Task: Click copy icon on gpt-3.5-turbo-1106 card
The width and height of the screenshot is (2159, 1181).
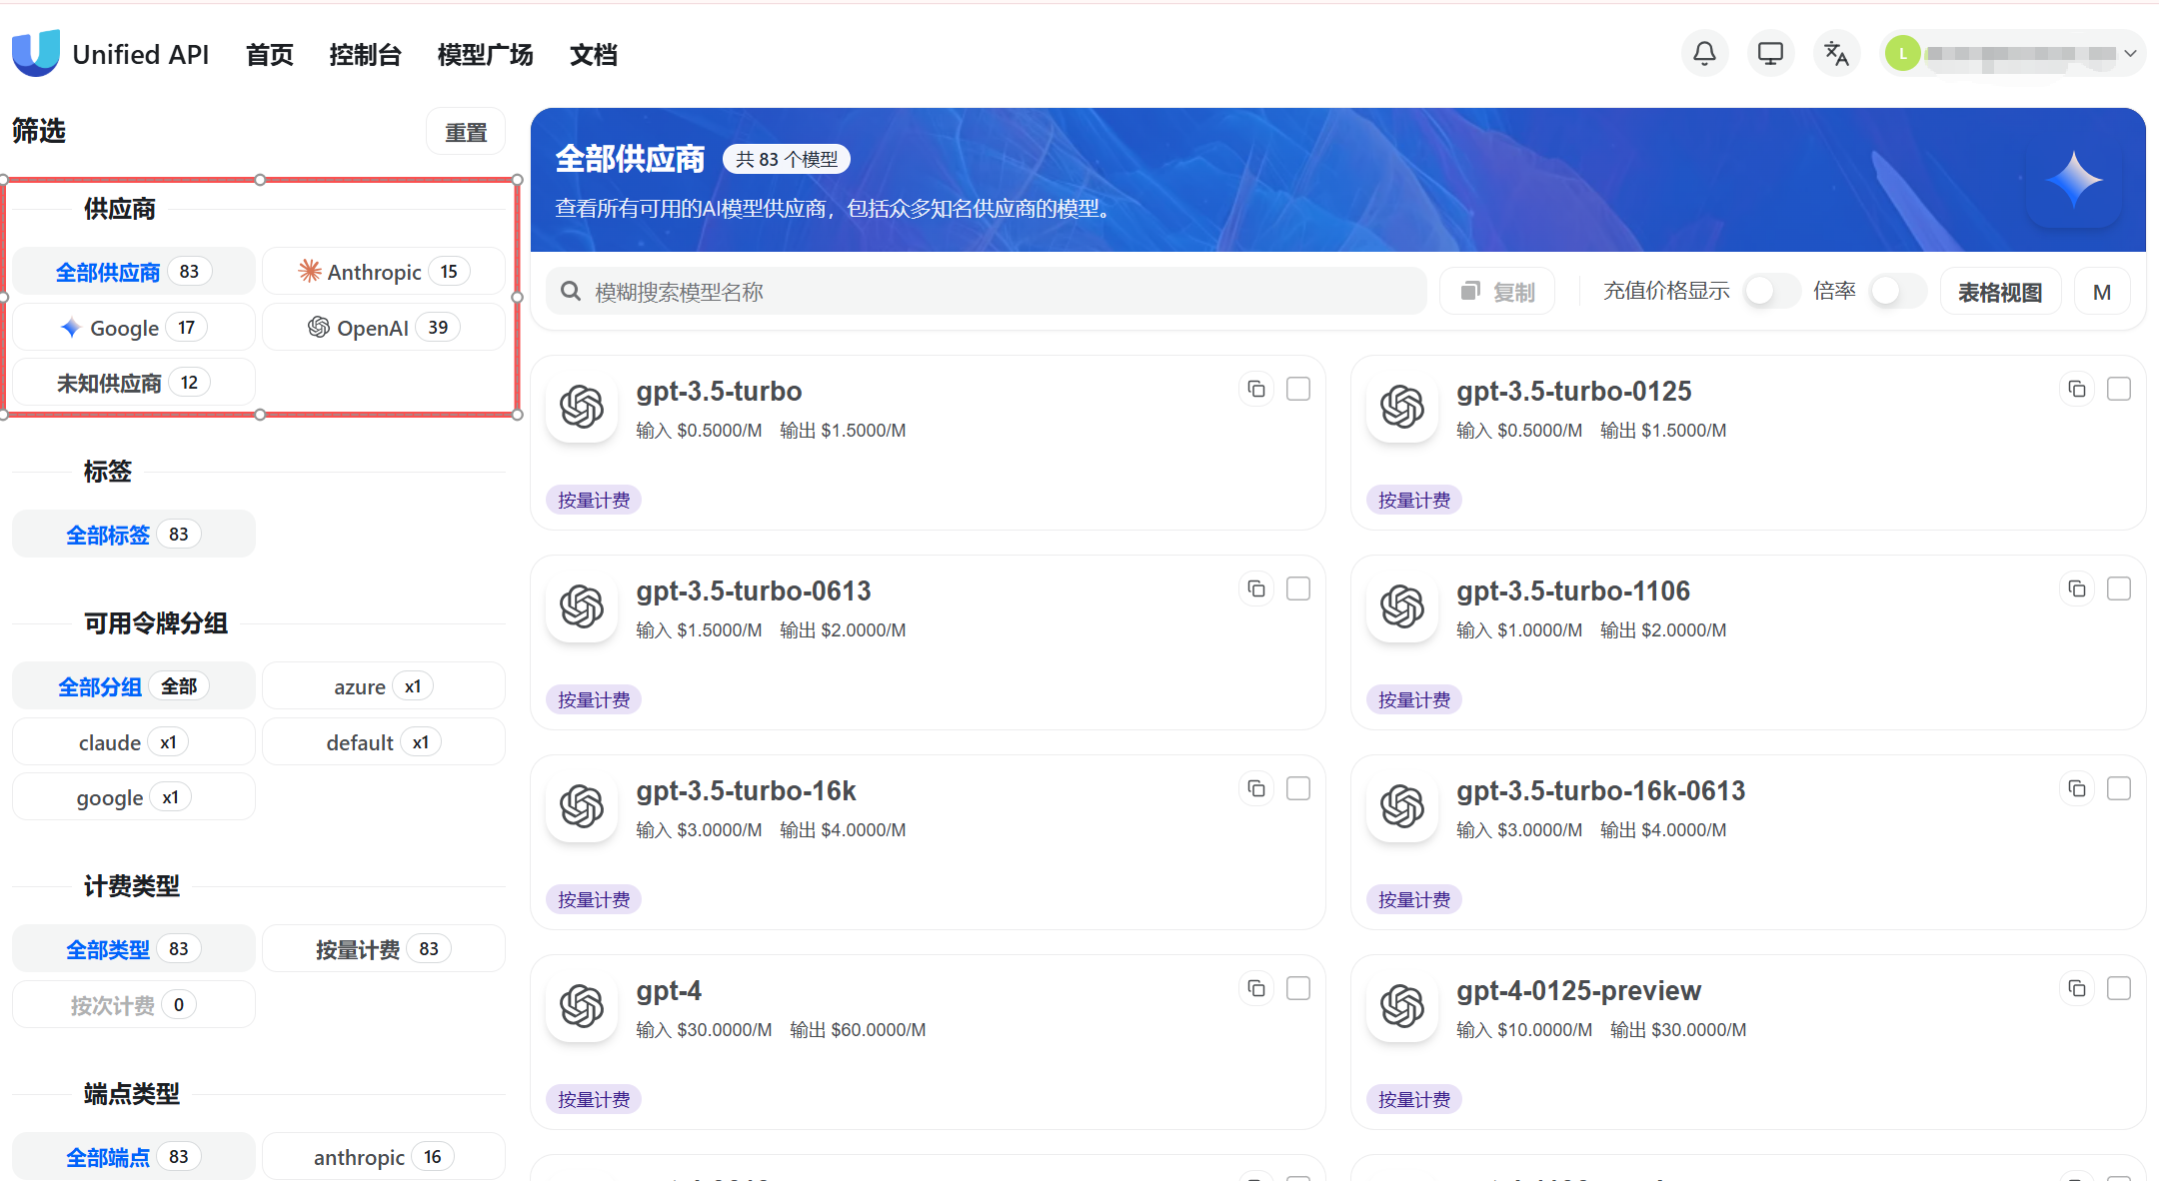Action: coord(2077,589)
